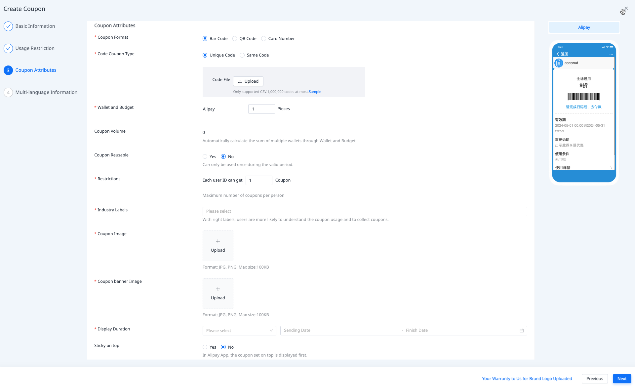Expand usage details chevron in phone preview

coord(611,168)
